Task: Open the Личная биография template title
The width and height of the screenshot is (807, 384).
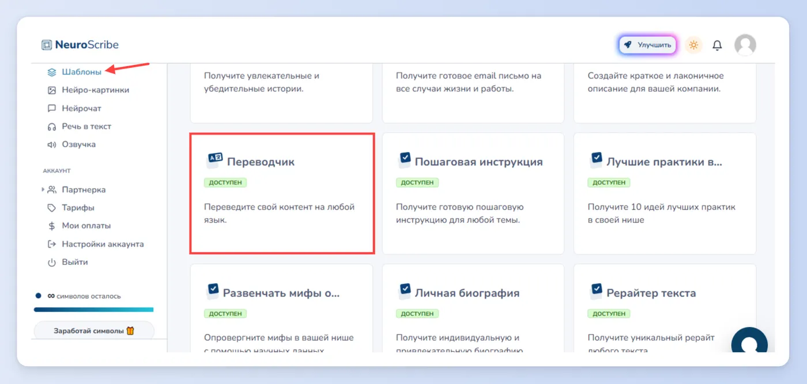Action: click(x=467, y=293)
